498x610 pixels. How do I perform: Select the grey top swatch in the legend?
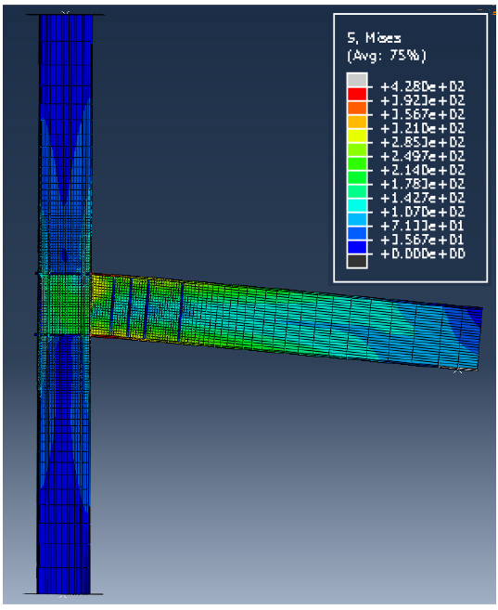[357, 80]
